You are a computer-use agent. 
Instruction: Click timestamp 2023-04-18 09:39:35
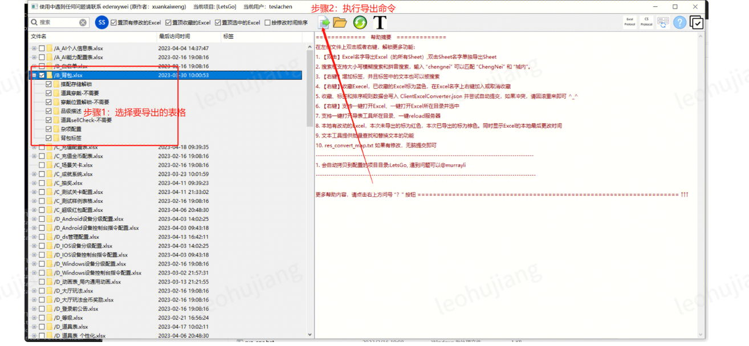[x=183, y=147]
